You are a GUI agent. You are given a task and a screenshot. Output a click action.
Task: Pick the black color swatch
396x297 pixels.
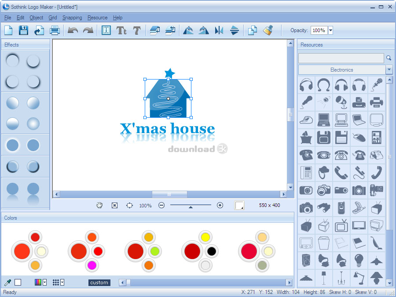click(x=212, y=251)
